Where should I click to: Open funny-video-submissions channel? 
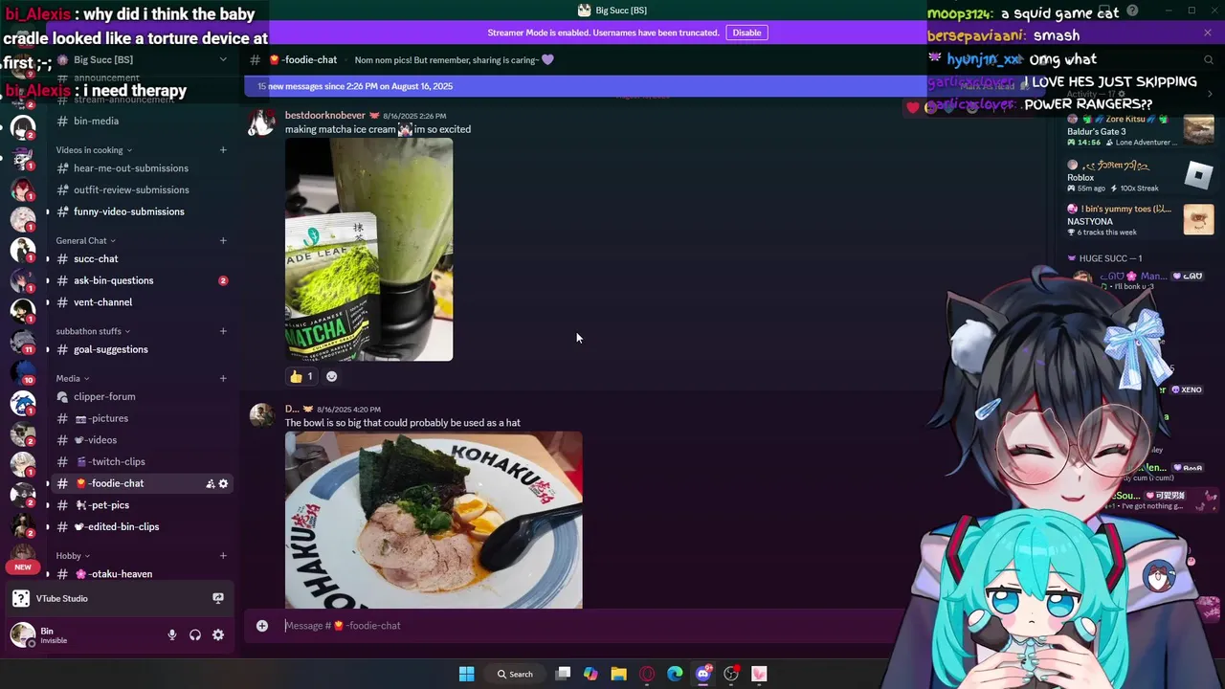coord(141,211)
